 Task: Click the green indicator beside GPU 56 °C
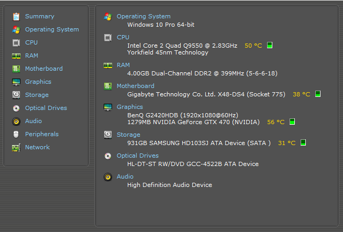coord(292,122)
